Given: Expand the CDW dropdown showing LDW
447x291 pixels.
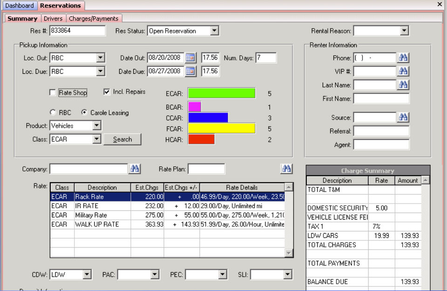Looking at the screenshot, I should 87,275.
